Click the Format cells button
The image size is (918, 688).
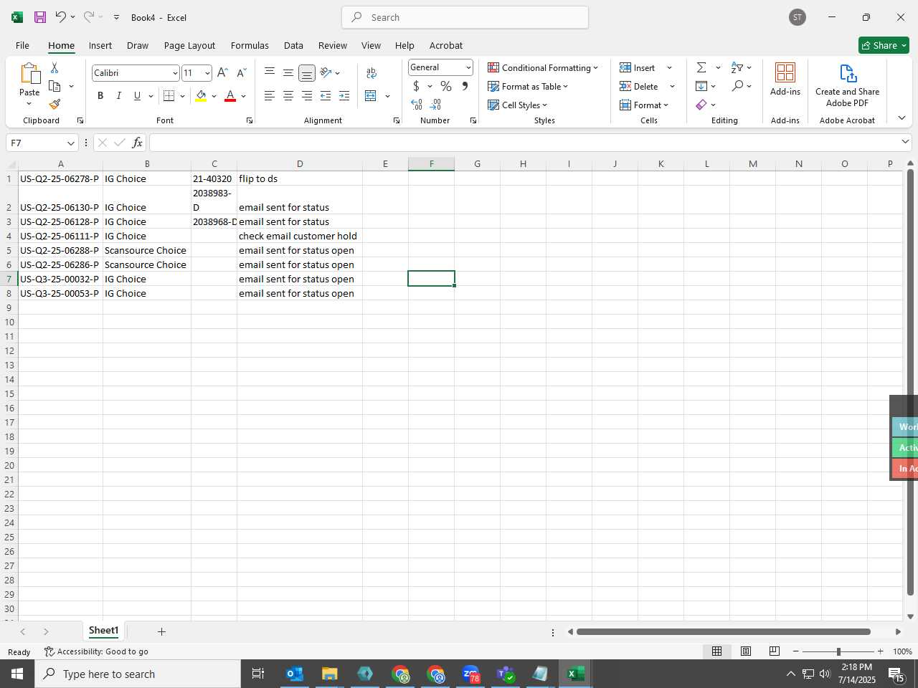[x=644, y=105]
